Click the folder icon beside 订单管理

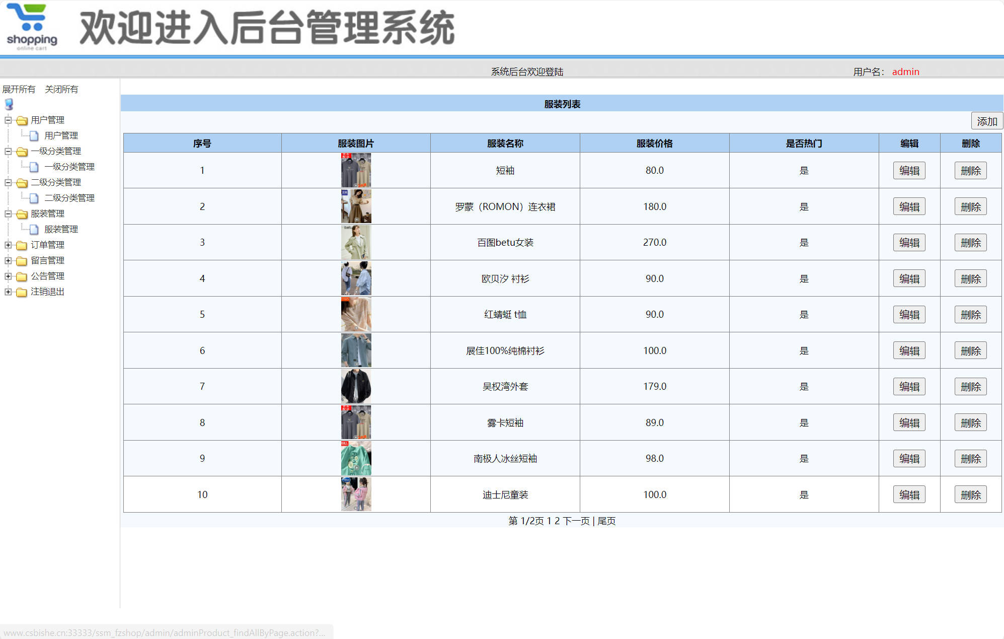coord(21,245)
